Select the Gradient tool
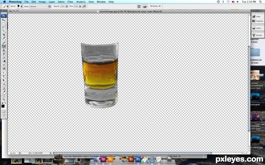This screenshot has height=165, width=265. pyautogui.click(x=4, y=61)
